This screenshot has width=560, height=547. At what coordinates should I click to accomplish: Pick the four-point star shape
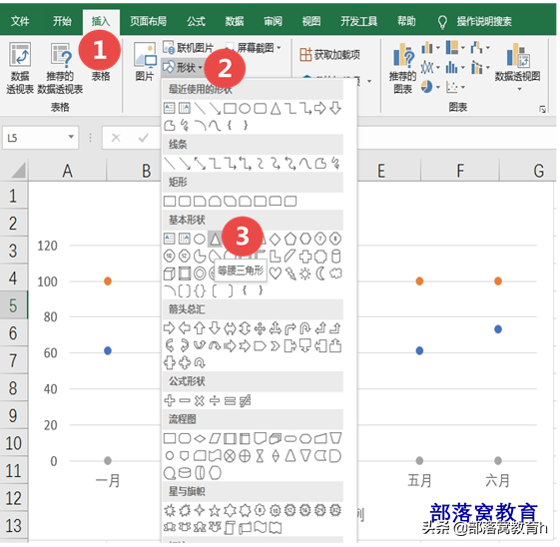pyautogui.click(x=200, y=511)
